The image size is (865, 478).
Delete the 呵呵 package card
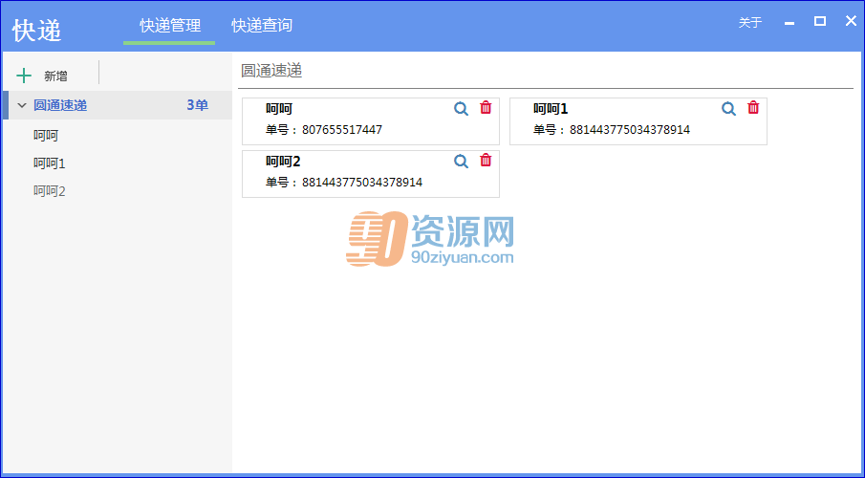pyautogui.click(x=486, y=108)
